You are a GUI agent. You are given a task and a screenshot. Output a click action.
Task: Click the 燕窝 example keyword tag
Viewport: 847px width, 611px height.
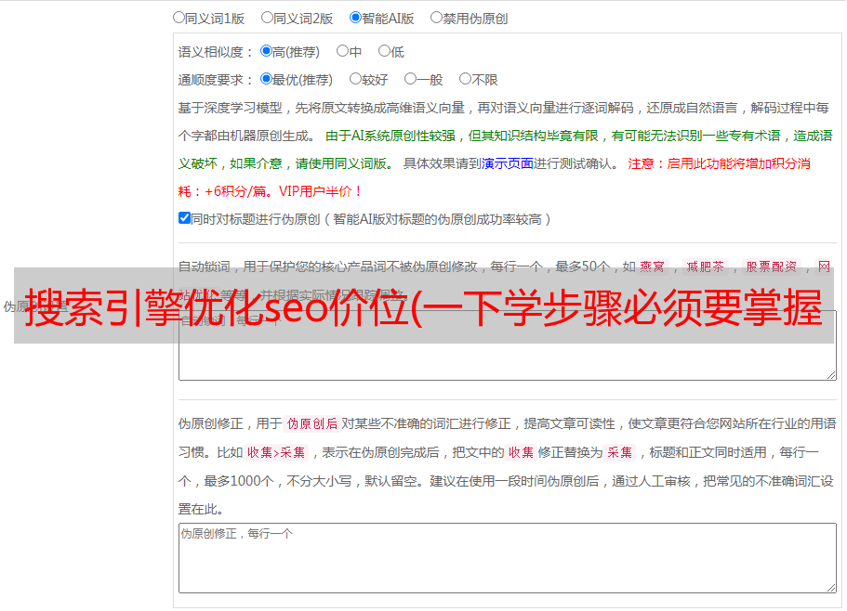(652, 266)
